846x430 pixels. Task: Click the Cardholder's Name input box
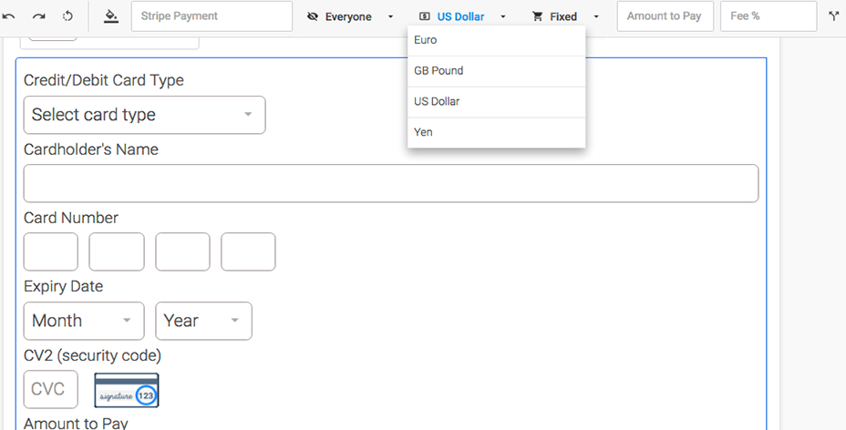pyautogui.click(x=391, y=184)
